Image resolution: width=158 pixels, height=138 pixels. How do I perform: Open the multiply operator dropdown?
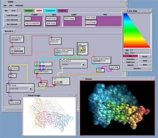(83, 65)
